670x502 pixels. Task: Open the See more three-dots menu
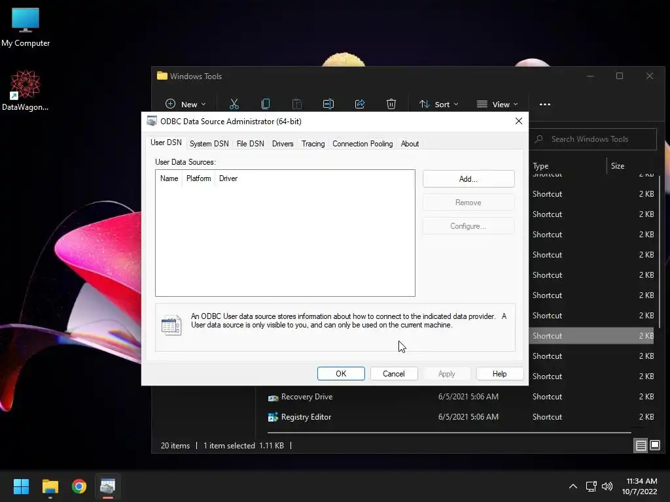[x=545, y=104]
